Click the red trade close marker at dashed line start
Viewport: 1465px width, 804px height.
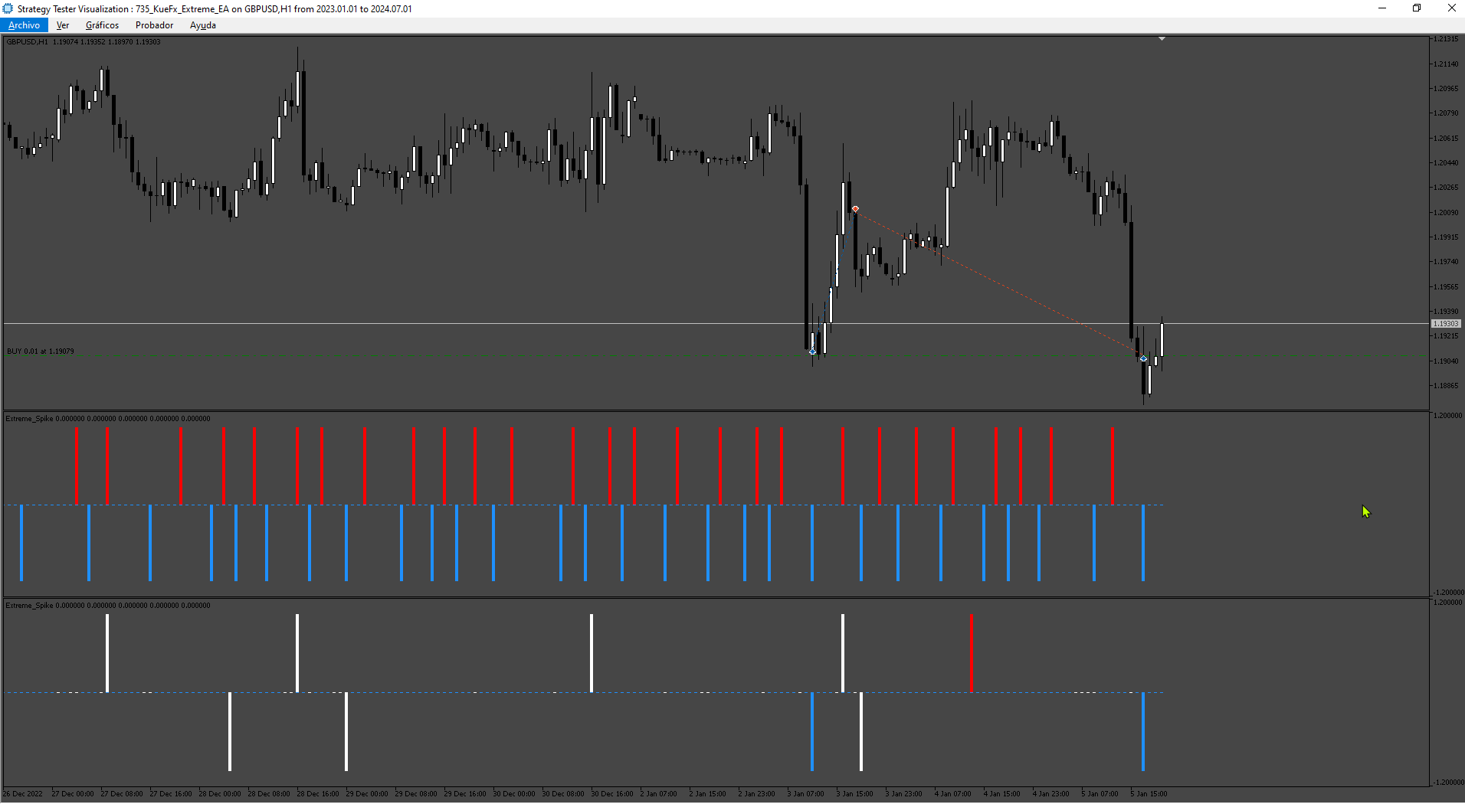coord(855,208)
